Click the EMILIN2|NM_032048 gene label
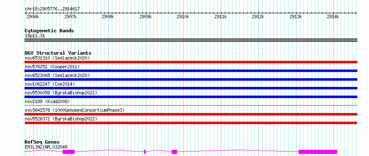The height and width of the screenshot is (156, 369). [46, 147]
